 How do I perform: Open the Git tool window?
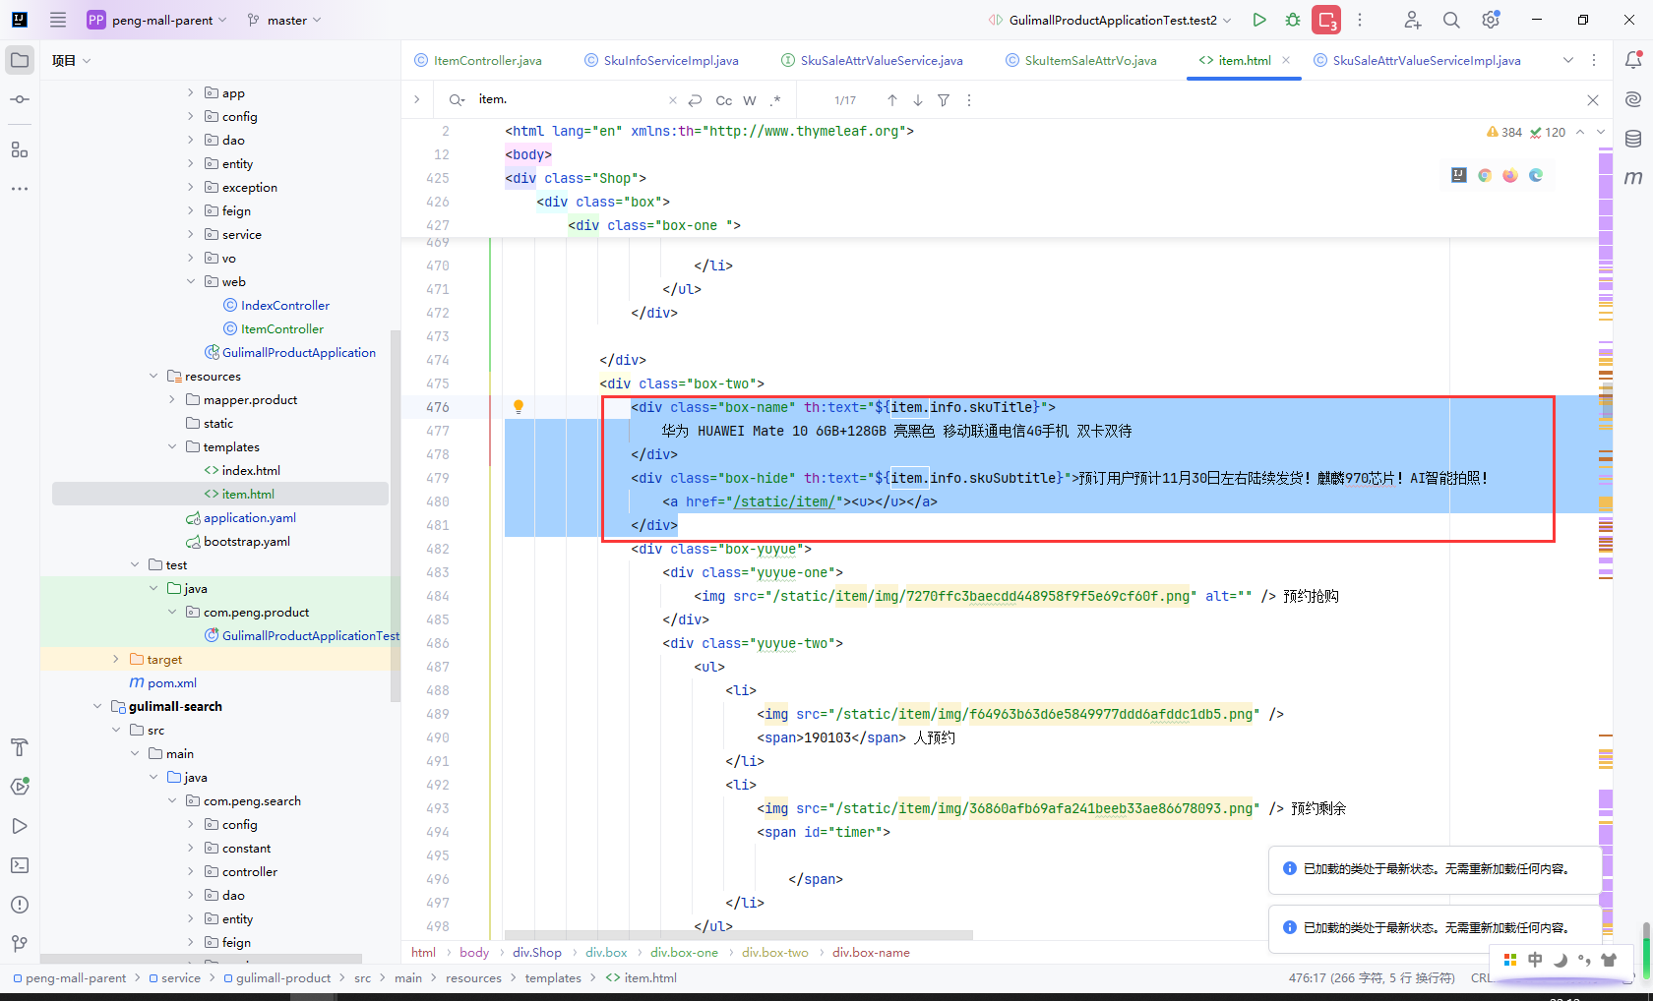[20, 944]
